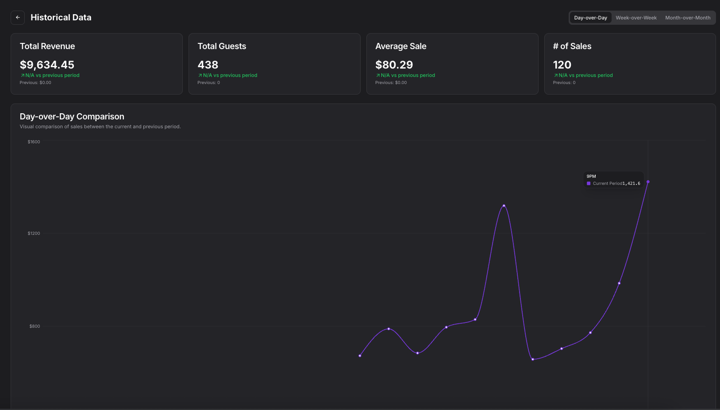
Task: Click the Day-over-Day Comparison heading
Action: point(72,116)
